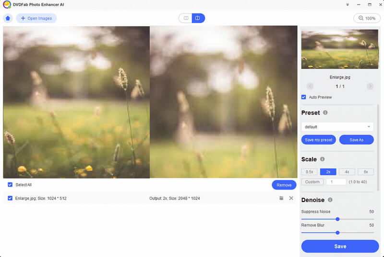Click the 'Enlarge.jpg; Size: 1024 * 512' text

41,199
